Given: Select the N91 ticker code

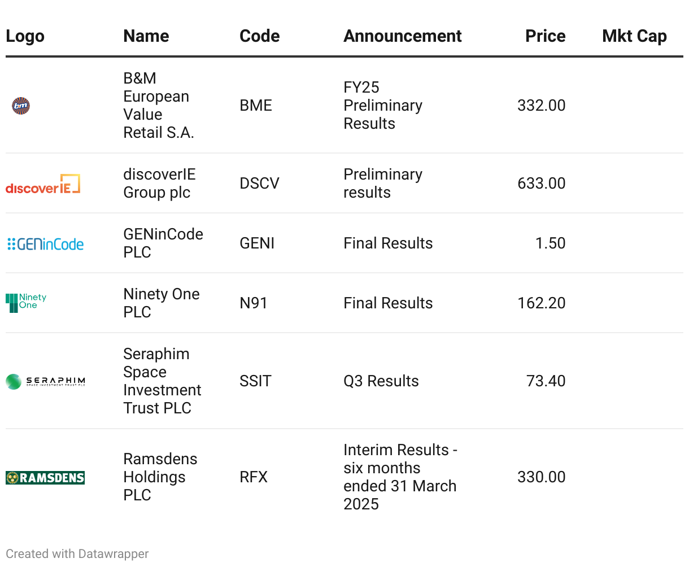Looking at the screenshot, I should click(254, 303).
